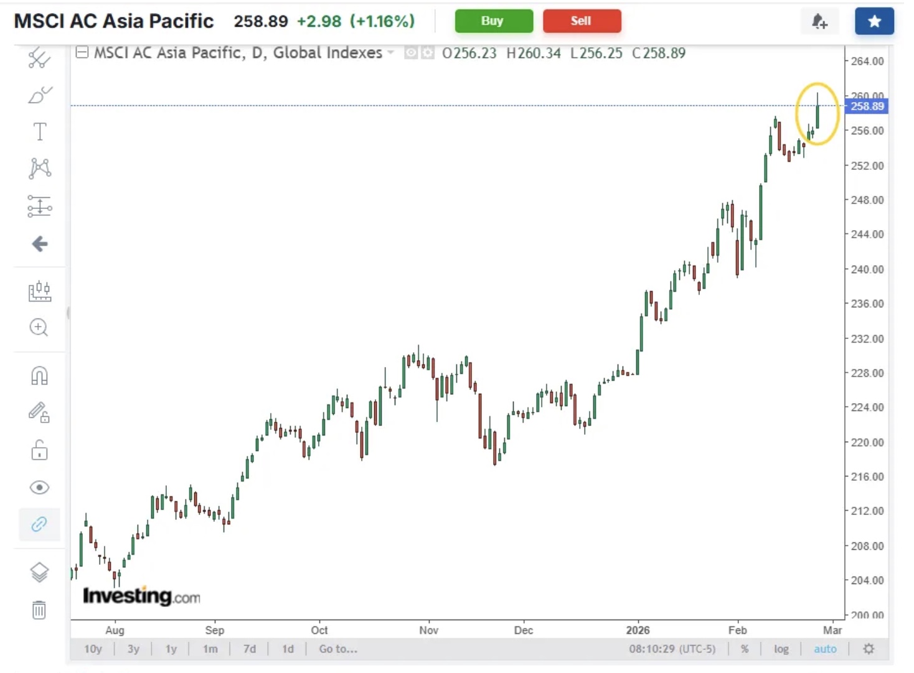The image size is (914, 673).
Task: Collapse the MSCI AC Asia Pacific legend
Action: pos(82,52)
